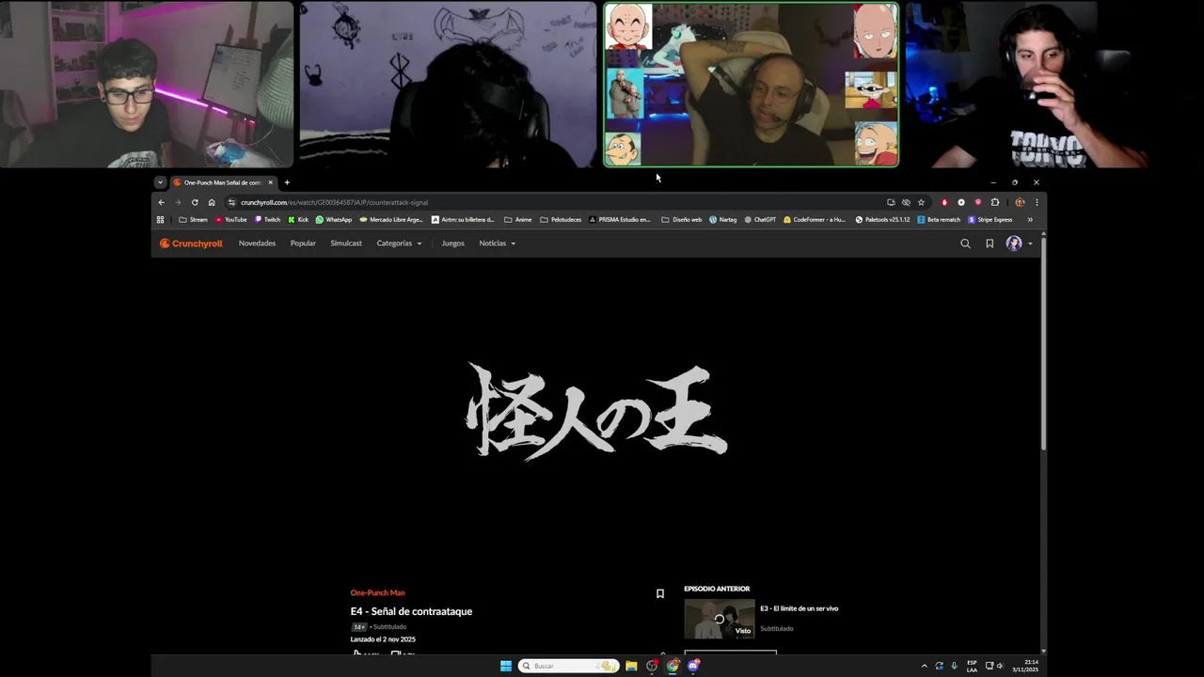Open Chrome extensions puzzle icon
The width and height of the screenshot is (1204, 677).
coord(994,202)
